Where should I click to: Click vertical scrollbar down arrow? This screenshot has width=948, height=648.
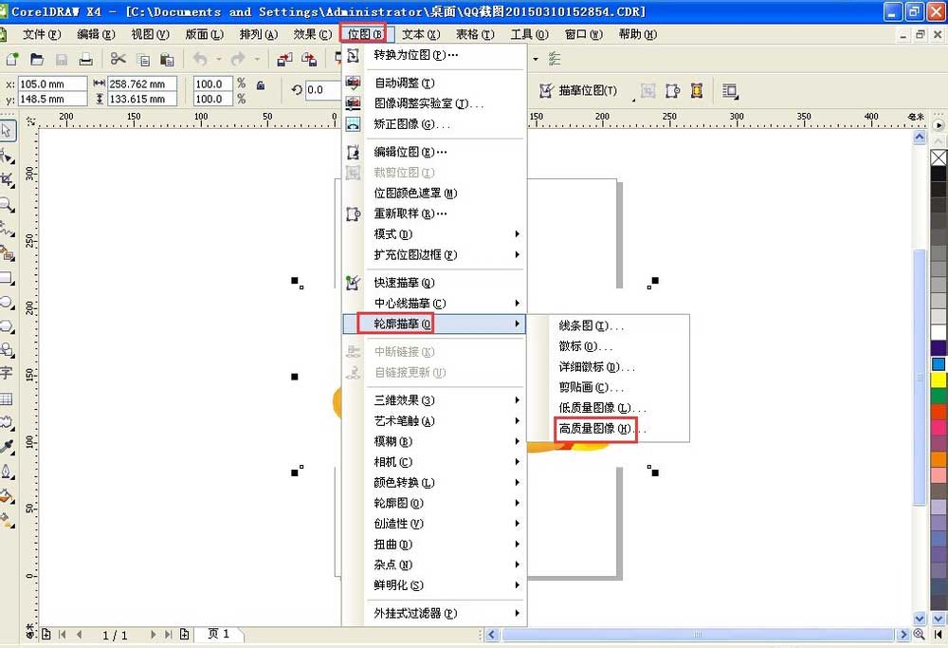(920, 619)
